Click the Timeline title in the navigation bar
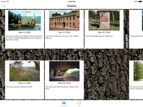143x107 pixels. 71,6
